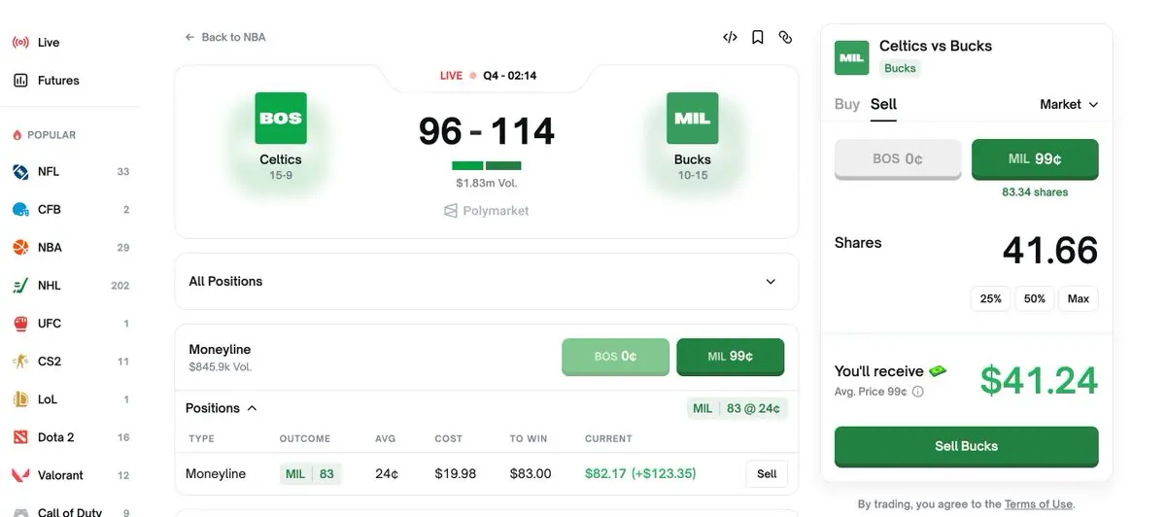Click the $83.00 to win value
This screenshot has width=1166, height=517.
coord(531,474)
